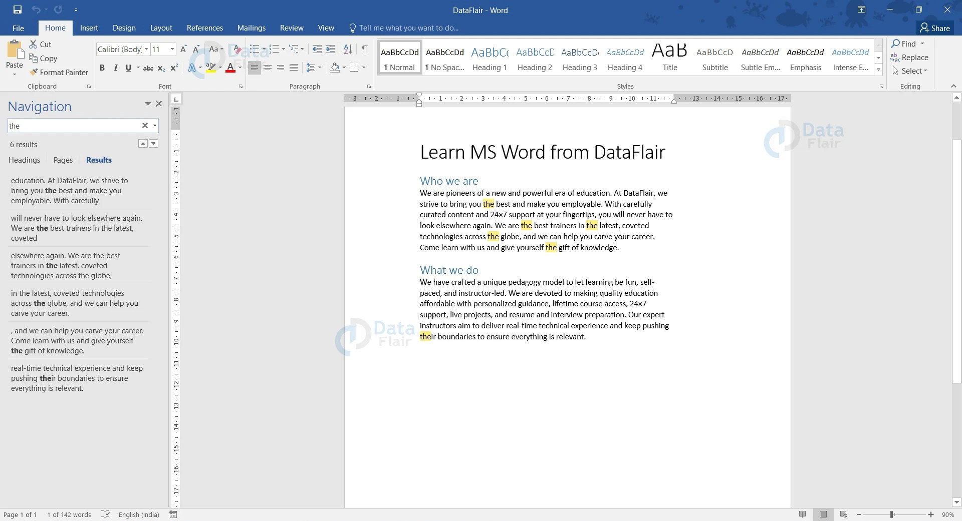Apply the red font color
962x521 pixels.
pos(230,68)
